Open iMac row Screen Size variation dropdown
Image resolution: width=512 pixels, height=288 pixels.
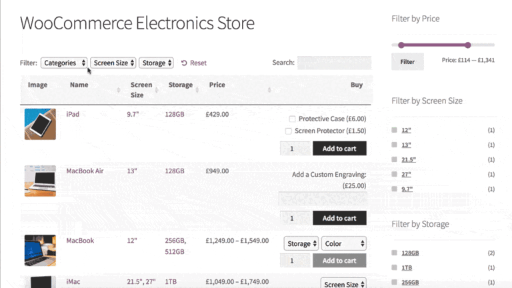pyautogui.click(x=343, y=283)
